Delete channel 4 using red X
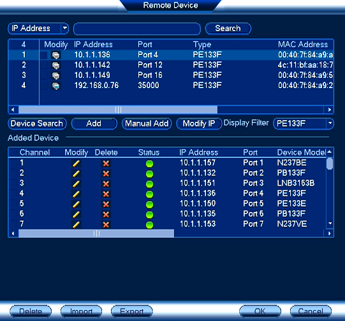Viewport: 345px width, 321px height. click(x=106, y=194)
